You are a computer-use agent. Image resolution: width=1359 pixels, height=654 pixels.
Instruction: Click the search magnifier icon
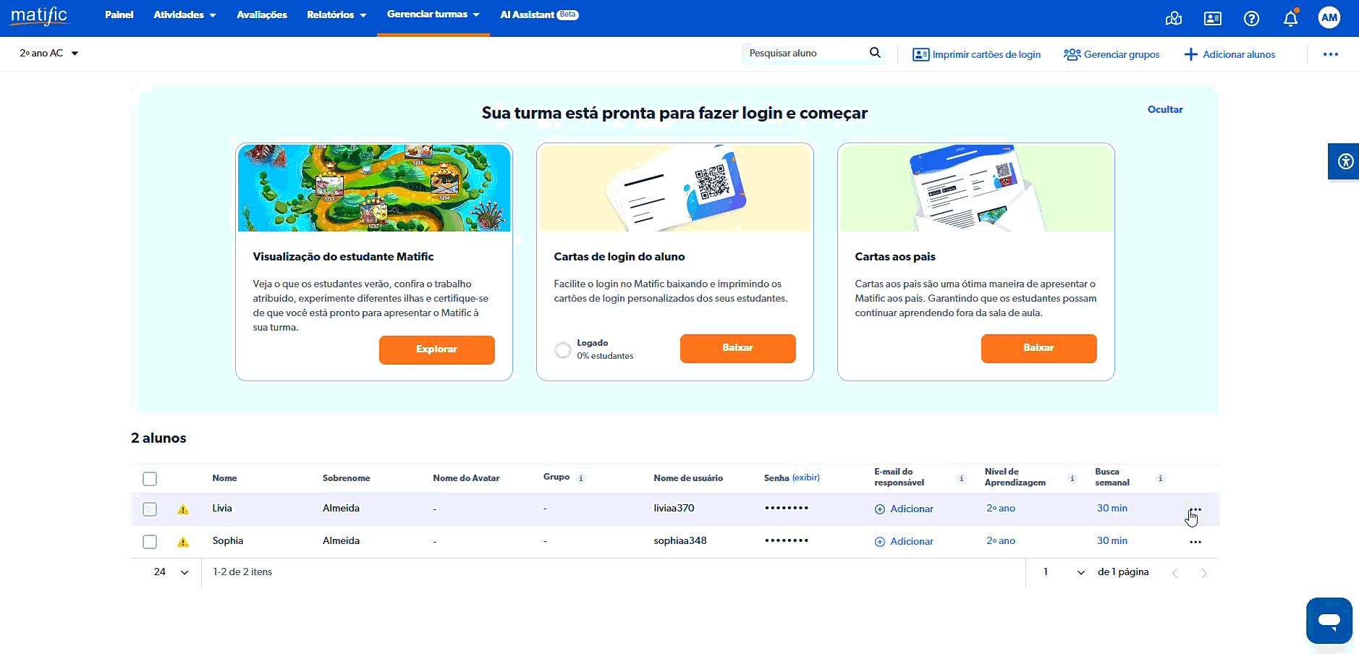pos(875,53)
